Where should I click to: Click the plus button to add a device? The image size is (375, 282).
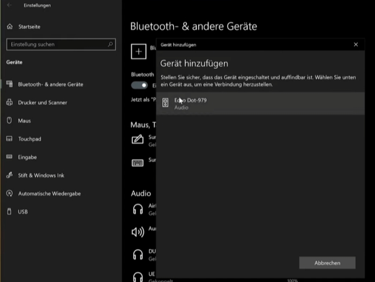pos(139,51)
